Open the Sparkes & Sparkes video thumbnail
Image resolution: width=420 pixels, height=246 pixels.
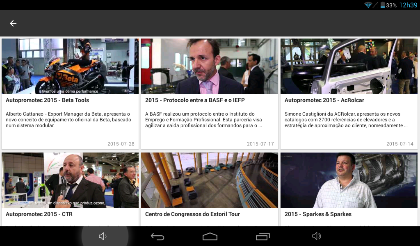click(349, 180)
